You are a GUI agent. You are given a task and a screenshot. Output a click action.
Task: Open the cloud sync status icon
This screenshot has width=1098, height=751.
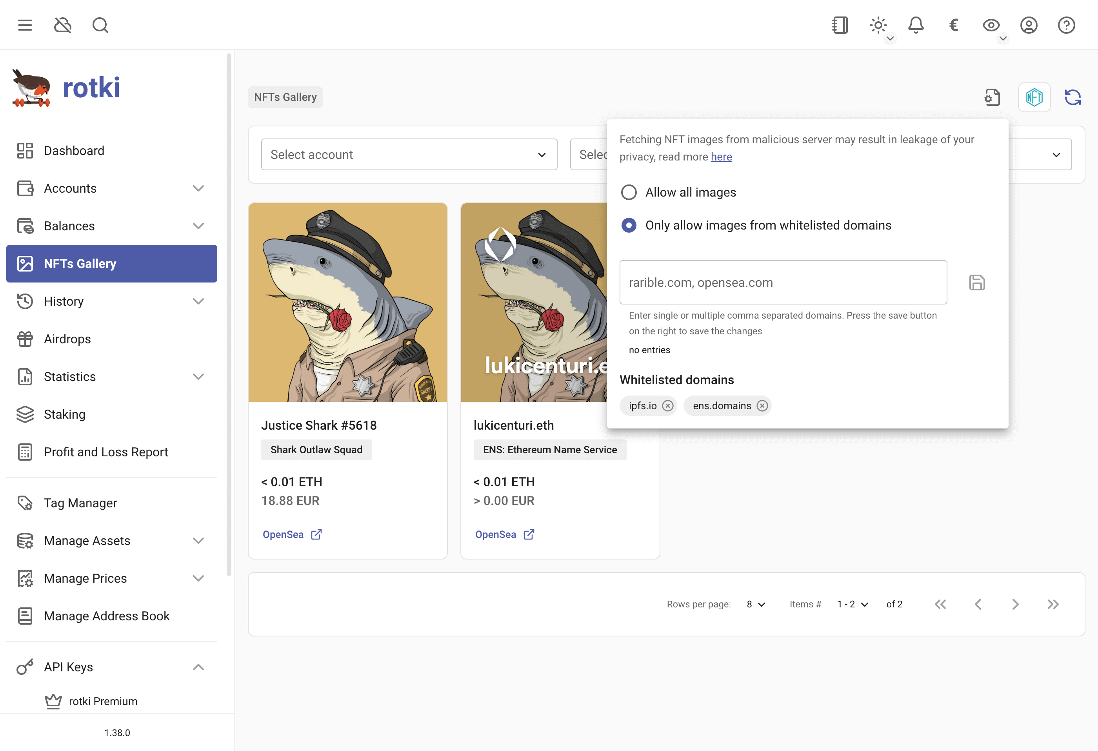[x=62, y=25]
